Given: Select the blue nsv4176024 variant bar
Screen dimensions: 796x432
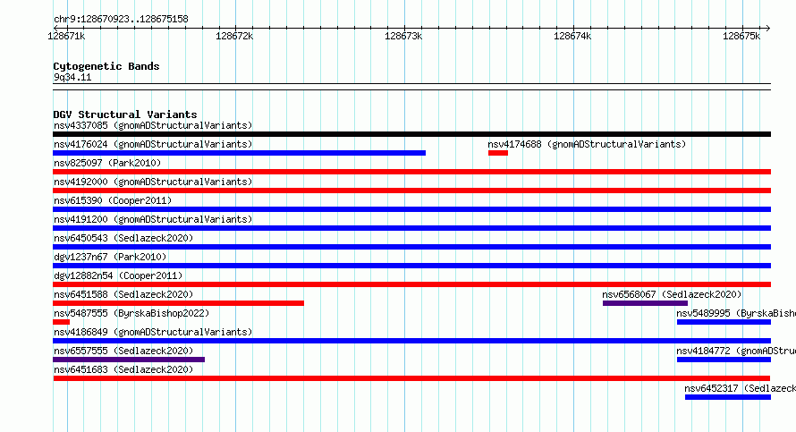Looking at the screenshot, I should (x=239, y=153).
